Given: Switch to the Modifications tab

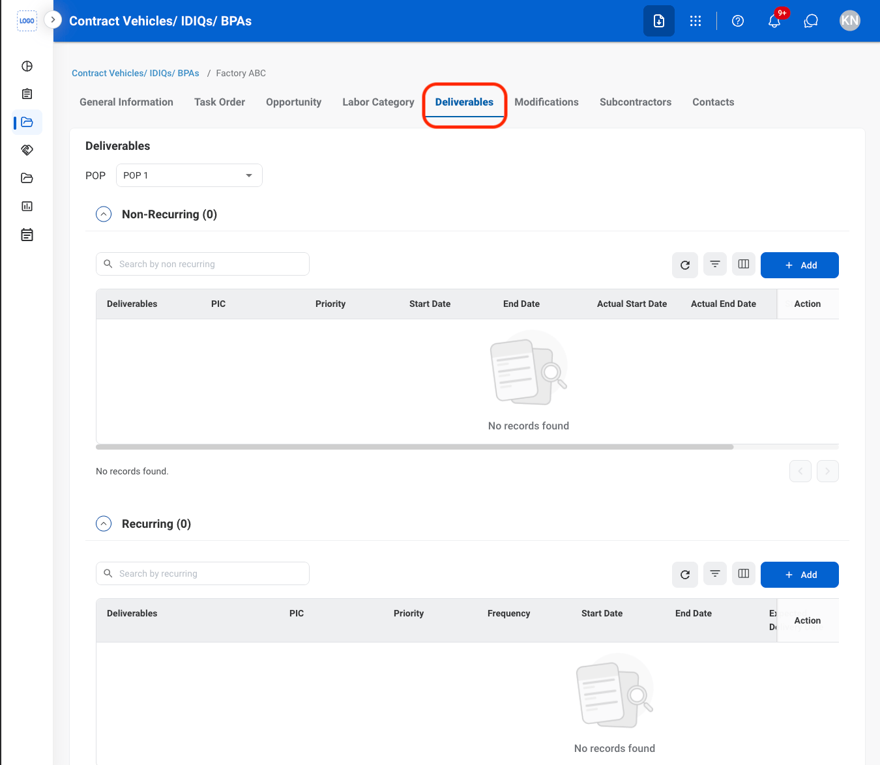Looking at the screenshot, I should tap(546, 102).
